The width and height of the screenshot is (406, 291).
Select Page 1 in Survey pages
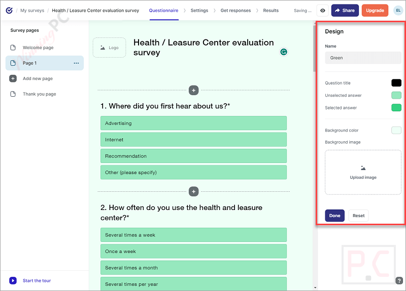coord(45,63)
